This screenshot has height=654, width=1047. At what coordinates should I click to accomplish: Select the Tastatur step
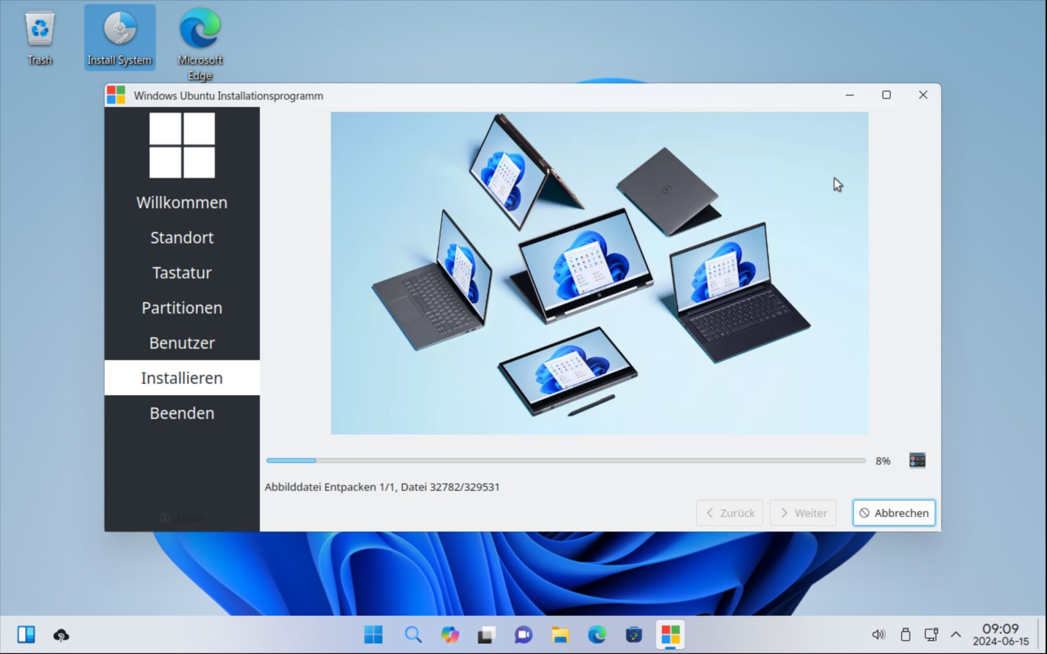coord(181,273)
